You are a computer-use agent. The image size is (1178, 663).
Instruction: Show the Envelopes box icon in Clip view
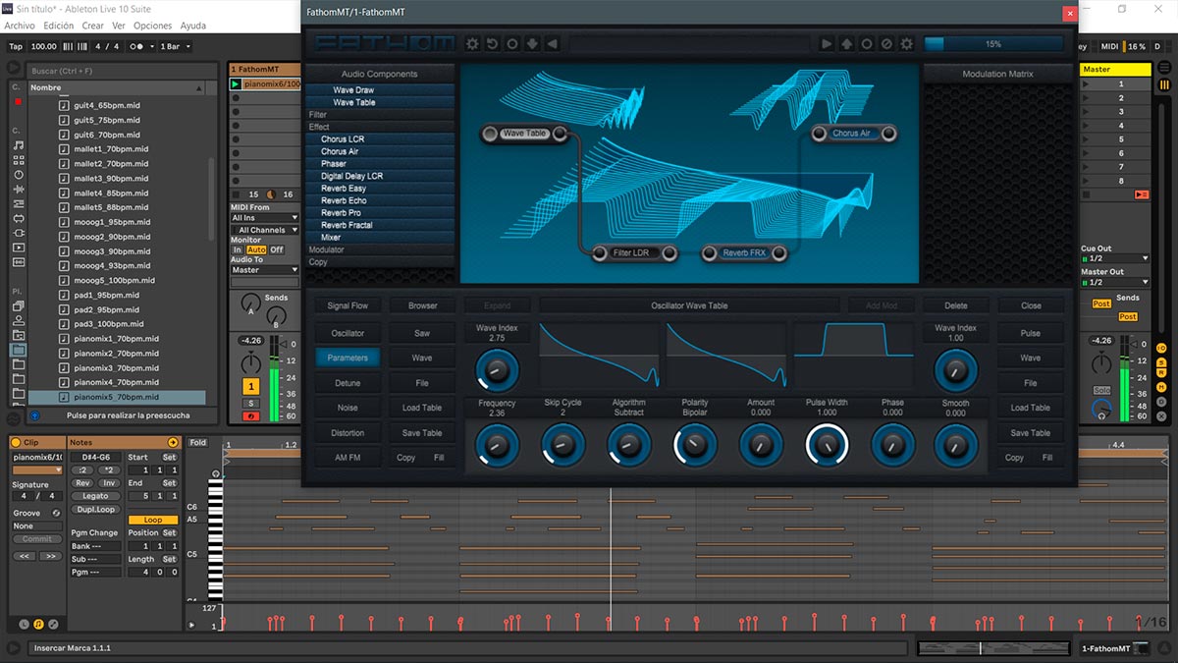[x=53, y=624]
